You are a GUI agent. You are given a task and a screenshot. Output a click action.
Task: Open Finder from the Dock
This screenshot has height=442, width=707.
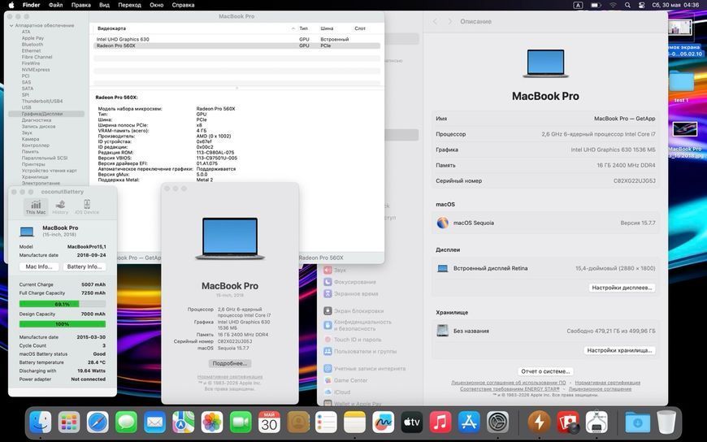coord(41,422)
